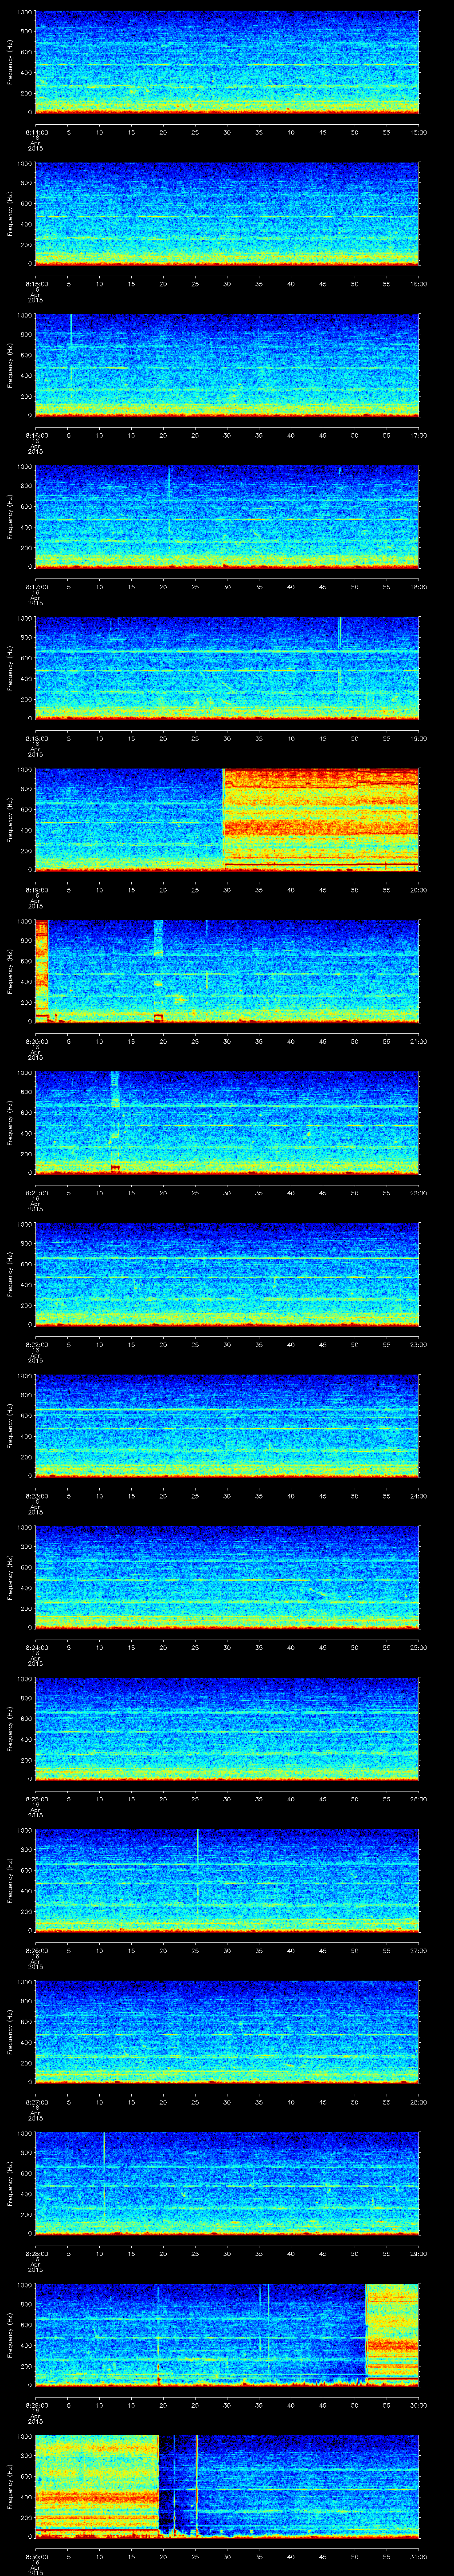Select the spectrogram panel starting at 8:23:00
The width and height of the screenshot is (454, 2576).
pyautogui.click(x=227, y=1426)
